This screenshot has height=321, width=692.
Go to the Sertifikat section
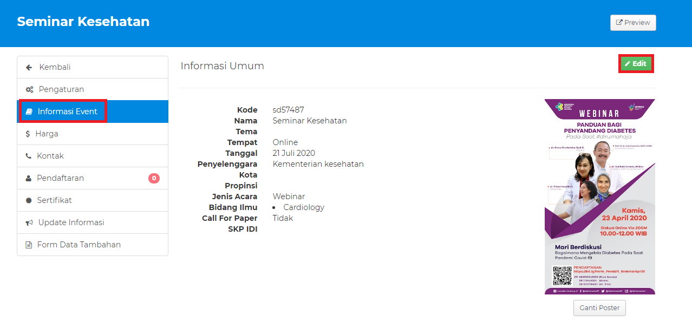(x=54, y=200)
